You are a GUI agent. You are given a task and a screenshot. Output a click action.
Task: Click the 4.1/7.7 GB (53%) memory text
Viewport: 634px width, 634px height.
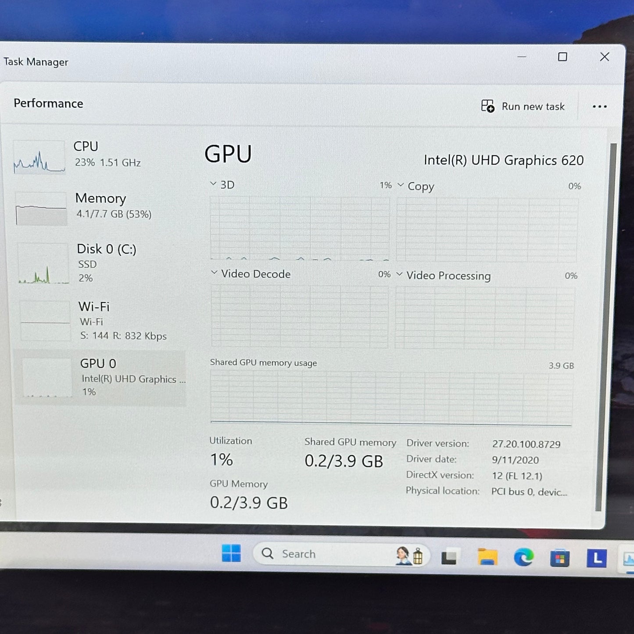[x=114, y=214]
